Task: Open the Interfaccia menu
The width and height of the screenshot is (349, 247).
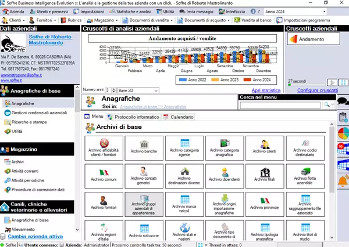Action: (232, 12)
